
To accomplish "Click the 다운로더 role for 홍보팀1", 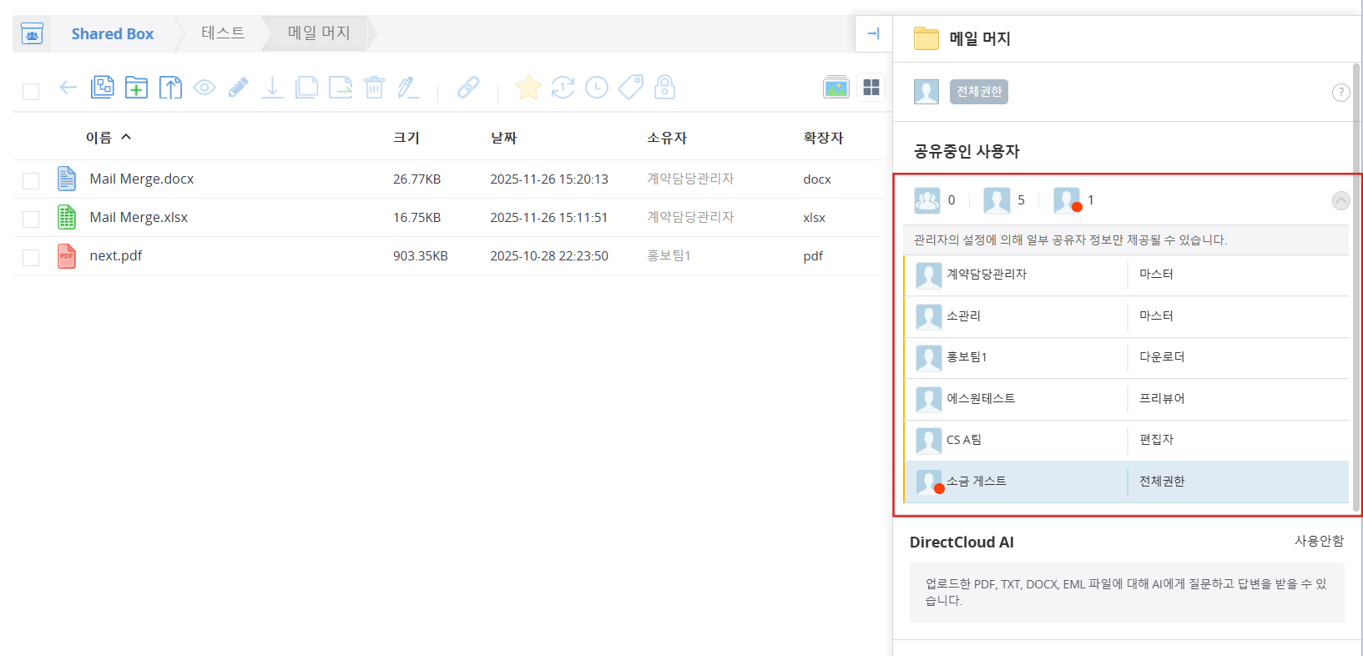I will click(1162, 357).
